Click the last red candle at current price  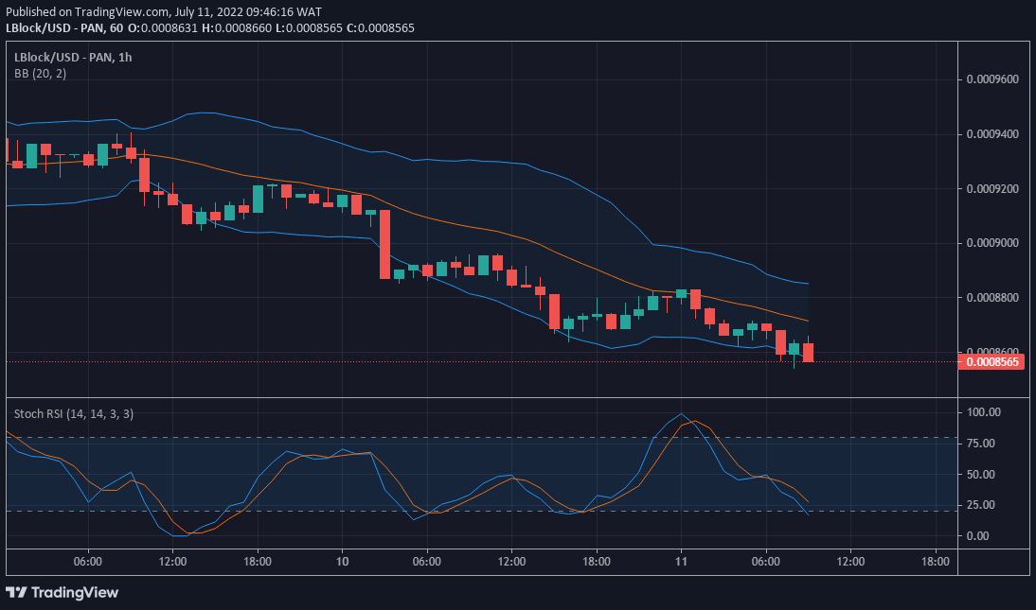808,353
